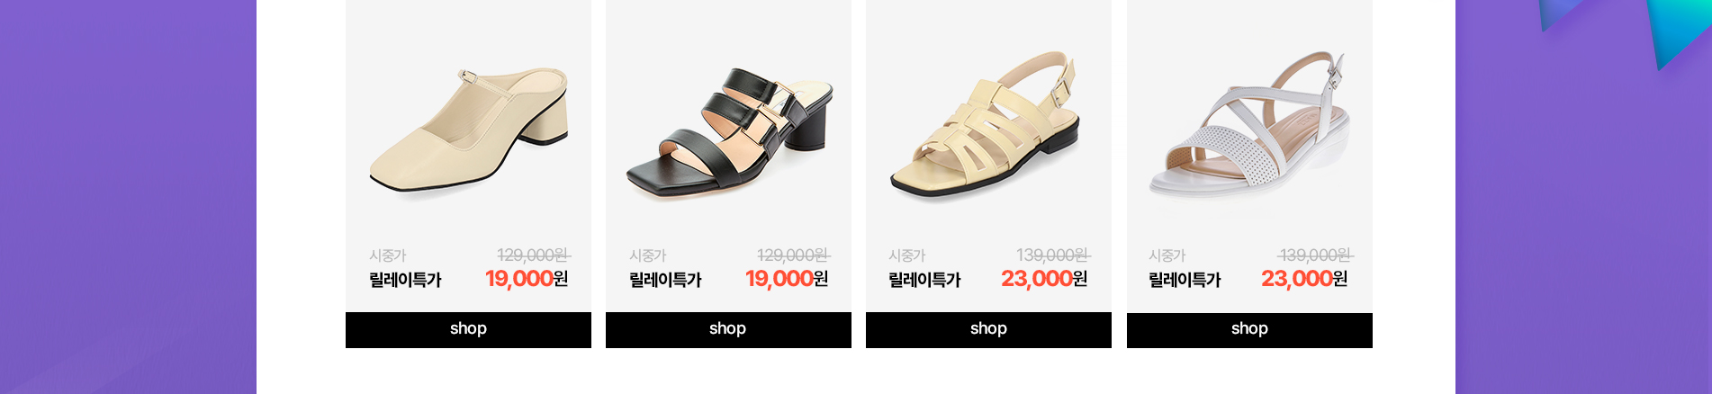Select 23,000원 price of white sandal
Image resolution: width=1712 pixels, height=394 pixels.
(1304, 279)
